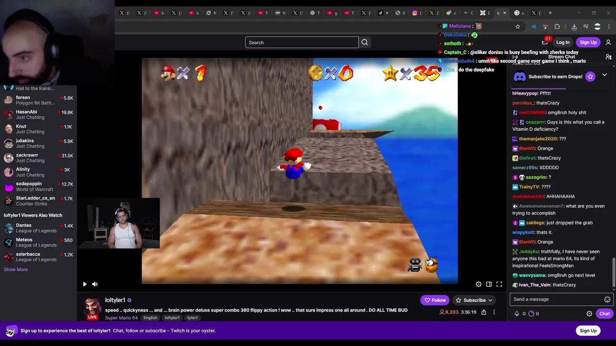This screenshot has width=616, height=346.
Task: Open stream more options three dots
Action: [x=494, y=312]
